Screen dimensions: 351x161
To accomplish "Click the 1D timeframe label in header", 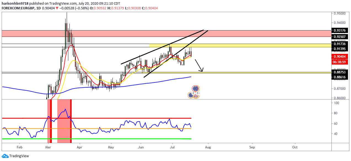I will tap(39, 8).
